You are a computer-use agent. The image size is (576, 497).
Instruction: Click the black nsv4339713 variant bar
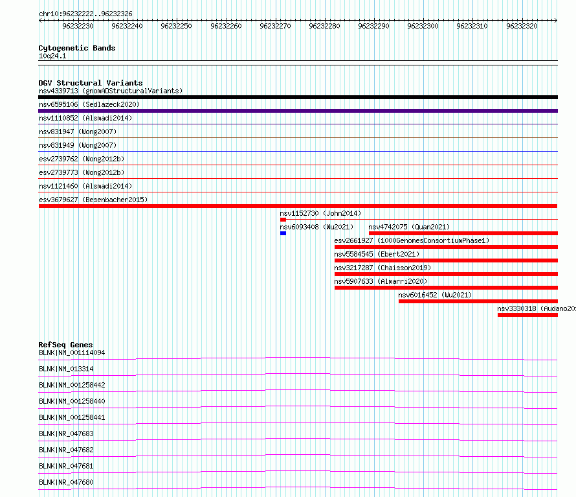point(298,97)
